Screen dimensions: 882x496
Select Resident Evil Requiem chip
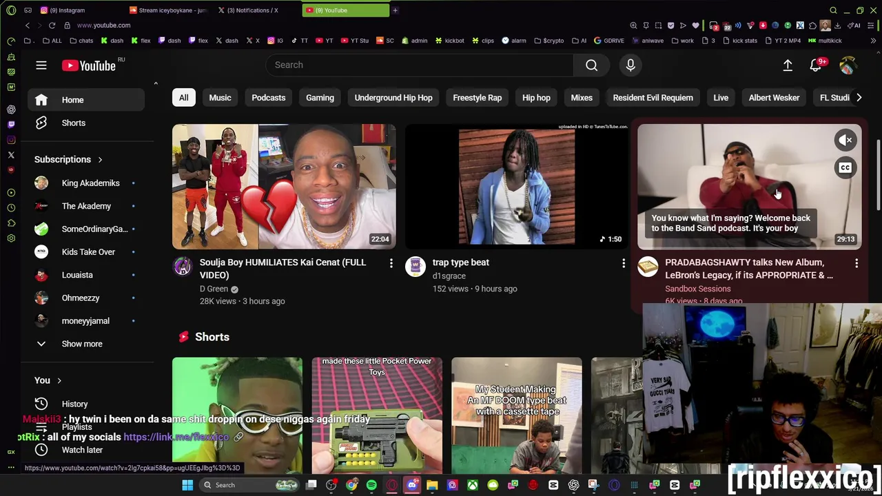coord(653,98)
